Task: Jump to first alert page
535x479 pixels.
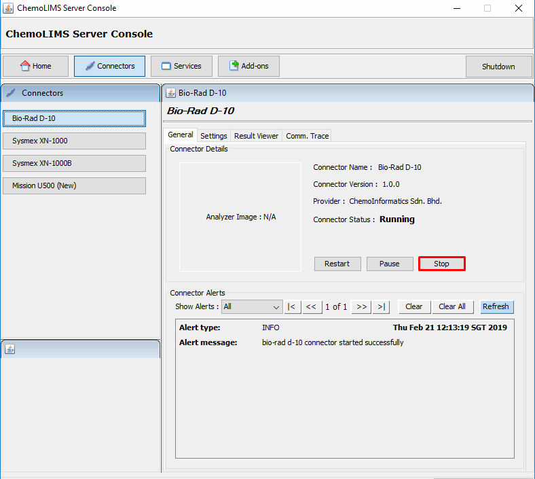Action: tap(291, 306)
